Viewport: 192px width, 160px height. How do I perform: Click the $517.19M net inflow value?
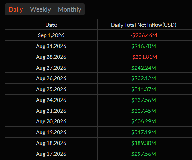point(144,132)
